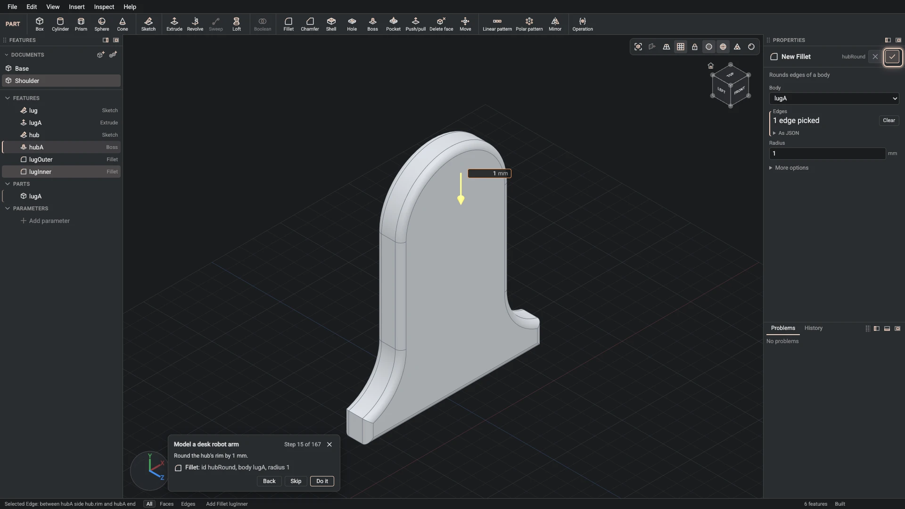The height and width of the screenshot is (509, 905).
Task: Choose the Shell tool
Action: click(x=331, y=24)
